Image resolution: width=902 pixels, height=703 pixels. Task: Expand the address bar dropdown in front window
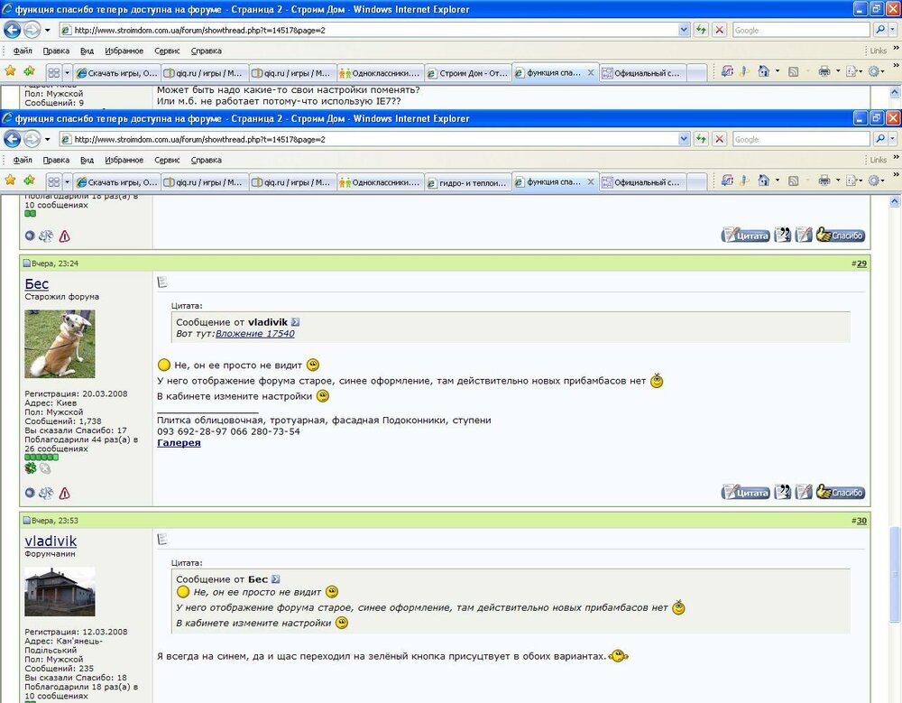684,139
